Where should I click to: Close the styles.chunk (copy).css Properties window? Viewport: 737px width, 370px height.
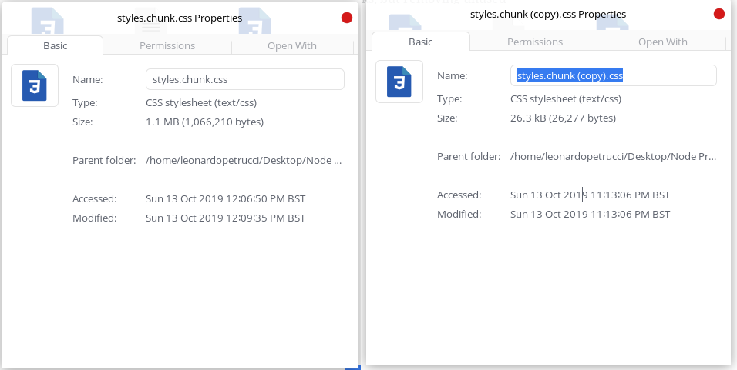click(x=719, y=14)
